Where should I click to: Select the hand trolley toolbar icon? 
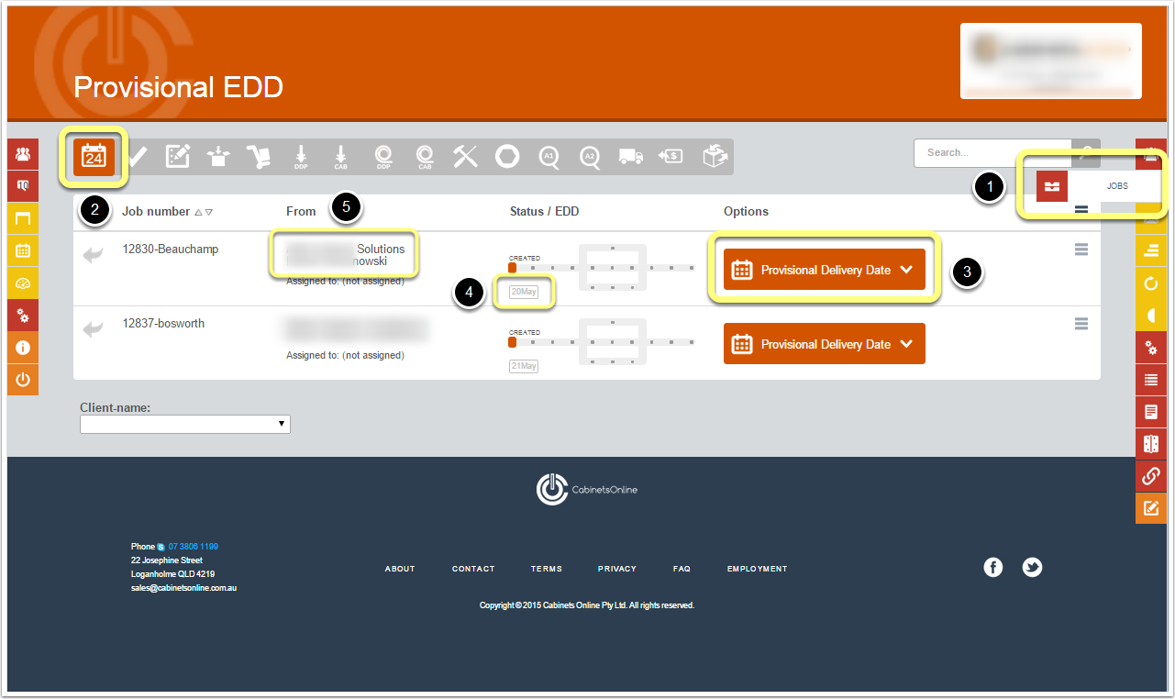tap(259, 157)
